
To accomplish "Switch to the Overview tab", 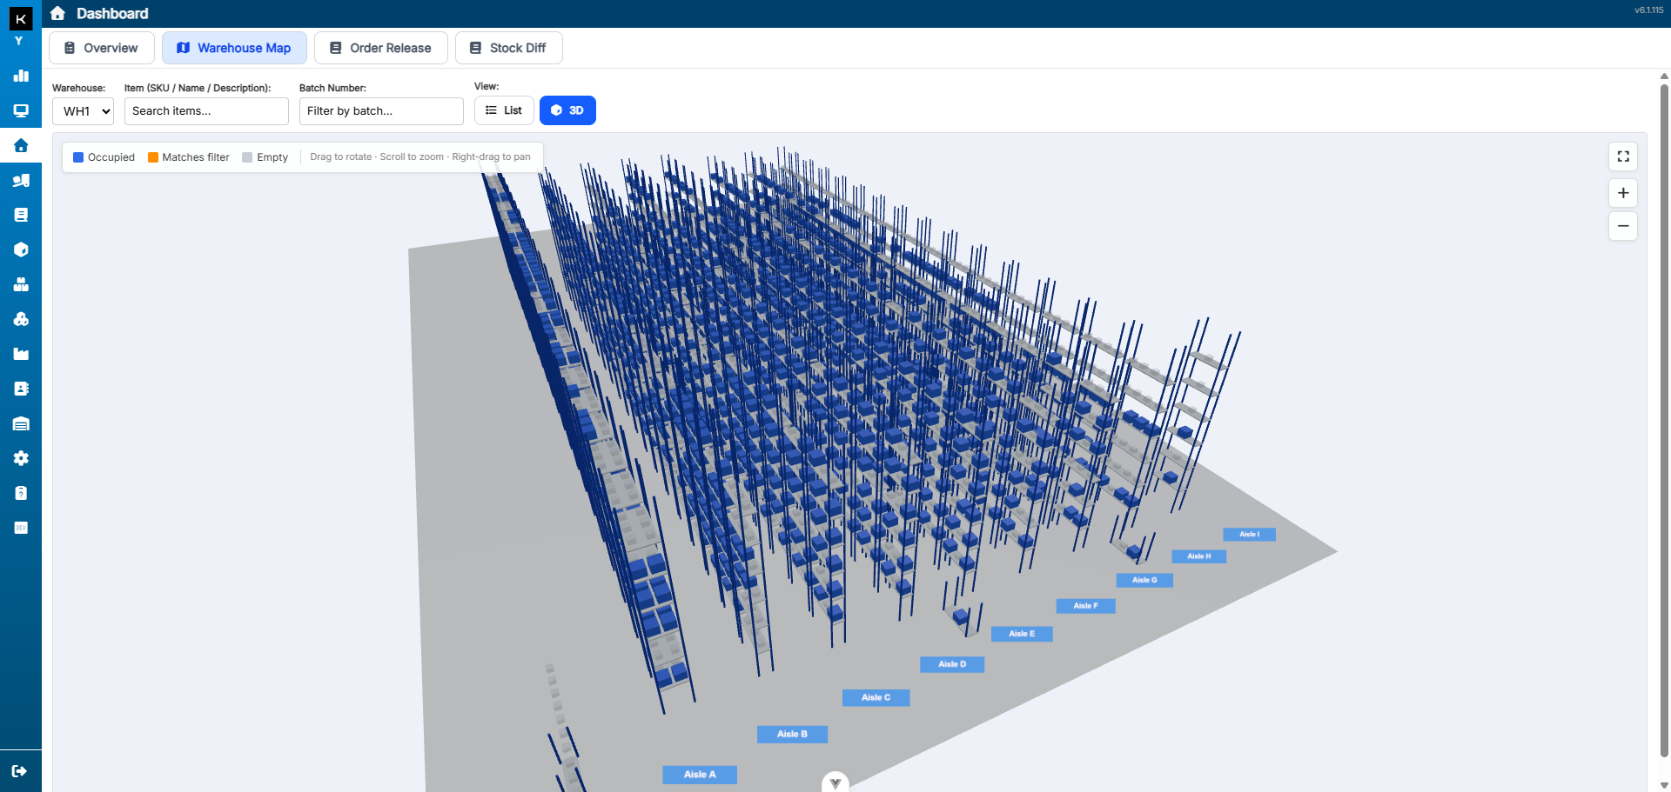I will pos(102,48).
